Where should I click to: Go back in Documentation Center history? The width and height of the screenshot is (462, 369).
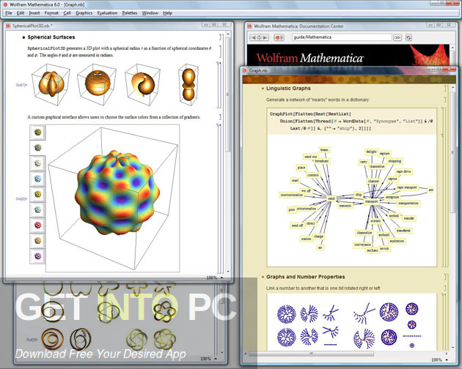point(254,37)
